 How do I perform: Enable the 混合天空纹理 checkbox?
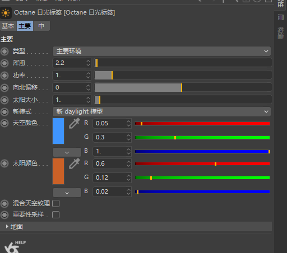tap(56, 204)
